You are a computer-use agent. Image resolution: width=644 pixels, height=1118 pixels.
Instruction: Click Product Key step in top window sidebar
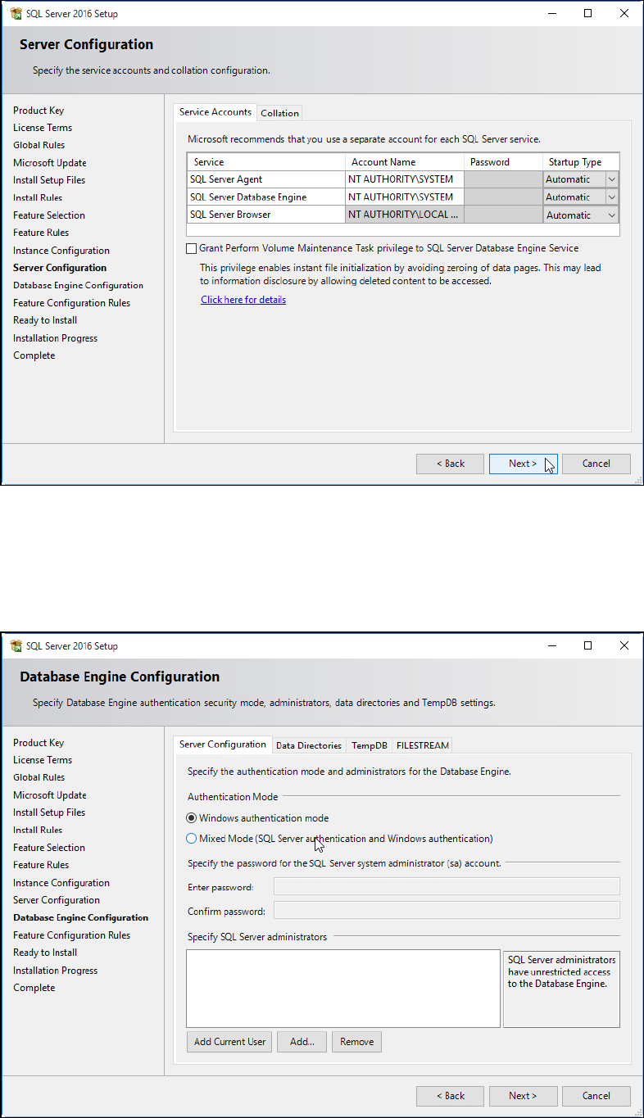(39, 111)
